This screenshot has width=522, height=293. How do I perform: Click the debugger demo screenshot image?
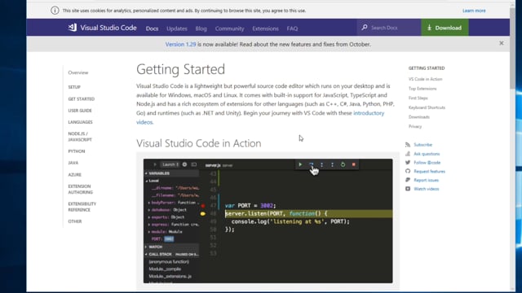click(268, 221)
